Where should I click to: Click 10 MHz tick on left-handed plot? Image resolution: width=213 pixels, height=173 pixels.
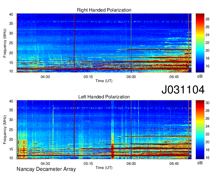(11, 158)
